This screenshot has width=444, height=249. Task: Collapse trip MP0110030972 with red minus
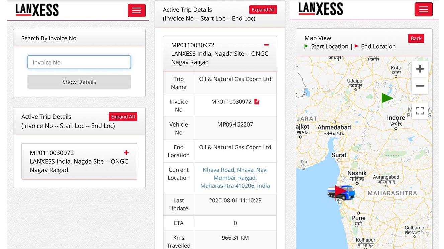point(266,45)
